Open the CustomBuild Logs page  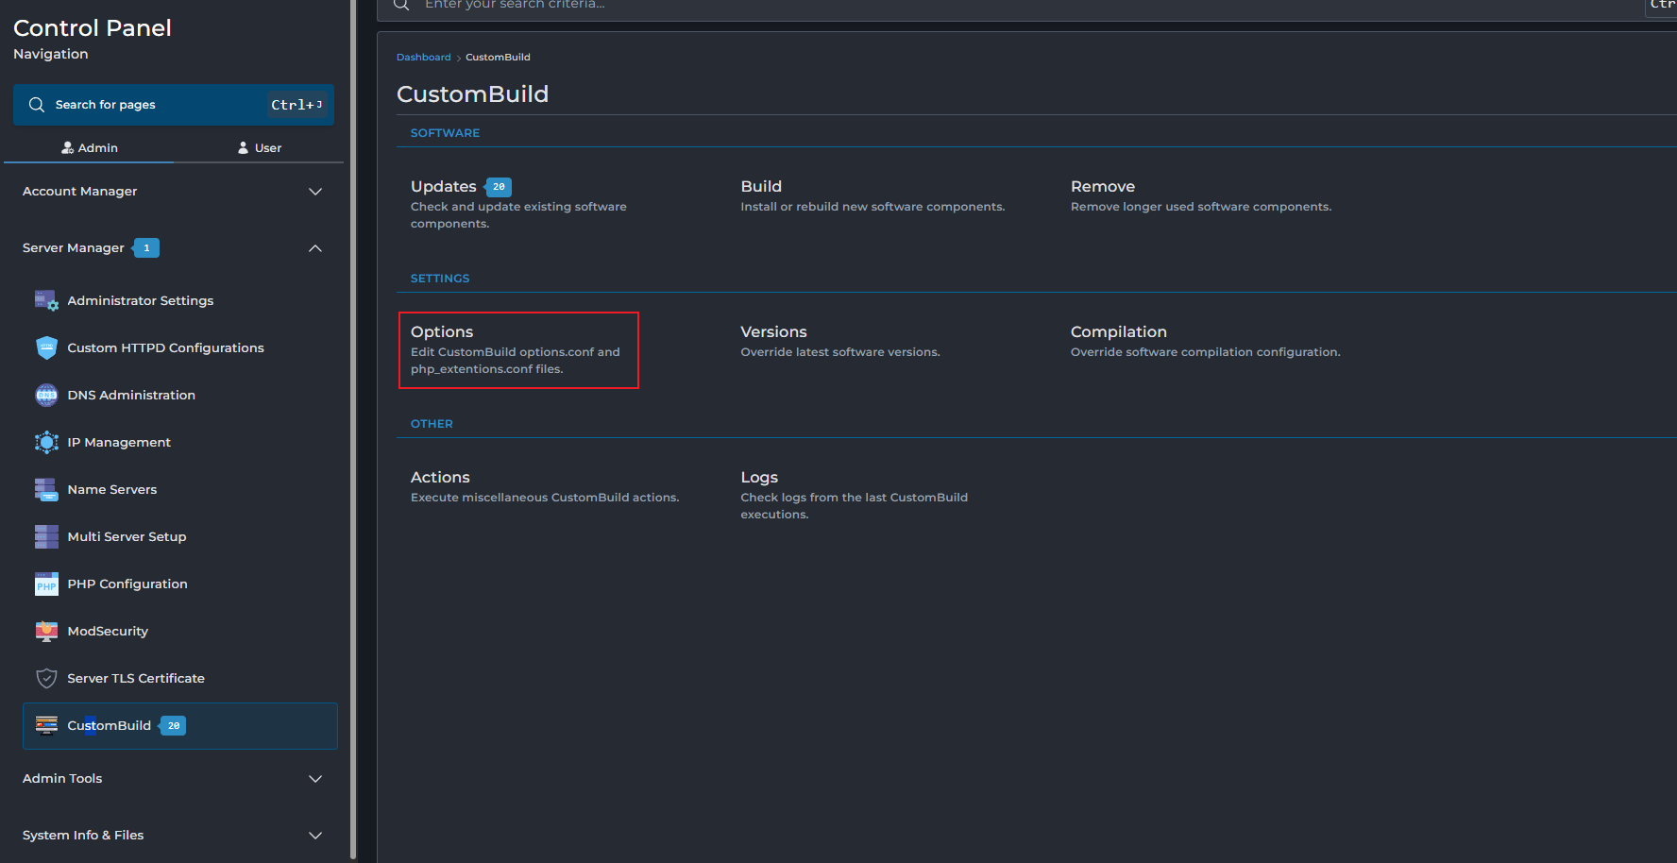[x=759, y=478]
